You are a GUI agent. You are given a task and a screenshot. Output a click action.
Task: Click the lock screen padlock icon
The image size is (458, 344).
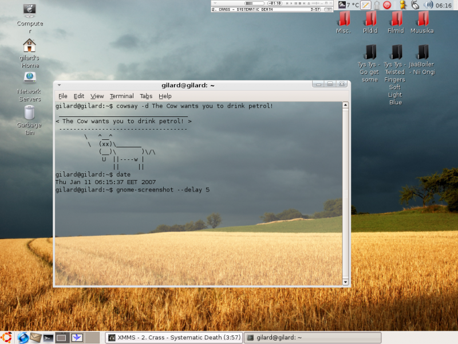click(x=377, y=5)
